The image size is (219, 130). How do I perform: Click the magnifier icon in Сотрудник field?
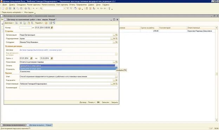[x=116, y=42]
